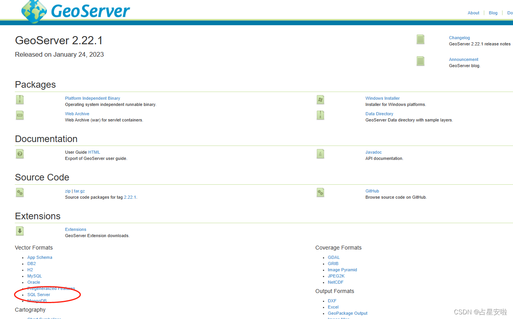Image resolution: width=513 pixels, height=319 pixels.
Task: Download the Data Directory
Action: point(379,114)
